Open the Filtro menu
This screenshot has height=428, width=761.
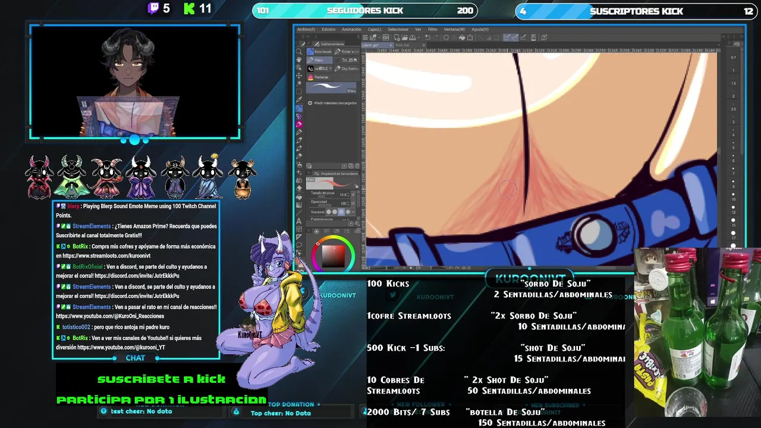pyautogui.click(x=432, y=29)
